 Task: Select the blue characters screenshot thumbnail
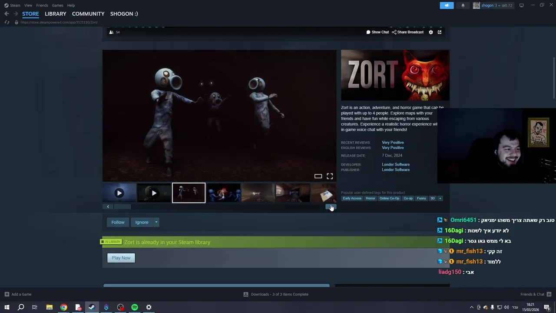tap(223, 193)
